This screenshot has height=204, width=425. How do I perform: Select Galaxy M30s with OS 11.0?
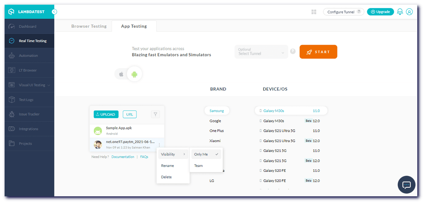tap(291, 111)
